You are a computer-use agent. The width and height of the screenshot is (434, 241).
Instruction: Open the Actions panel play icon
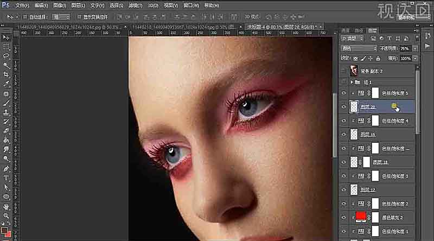tap(427, 46)
